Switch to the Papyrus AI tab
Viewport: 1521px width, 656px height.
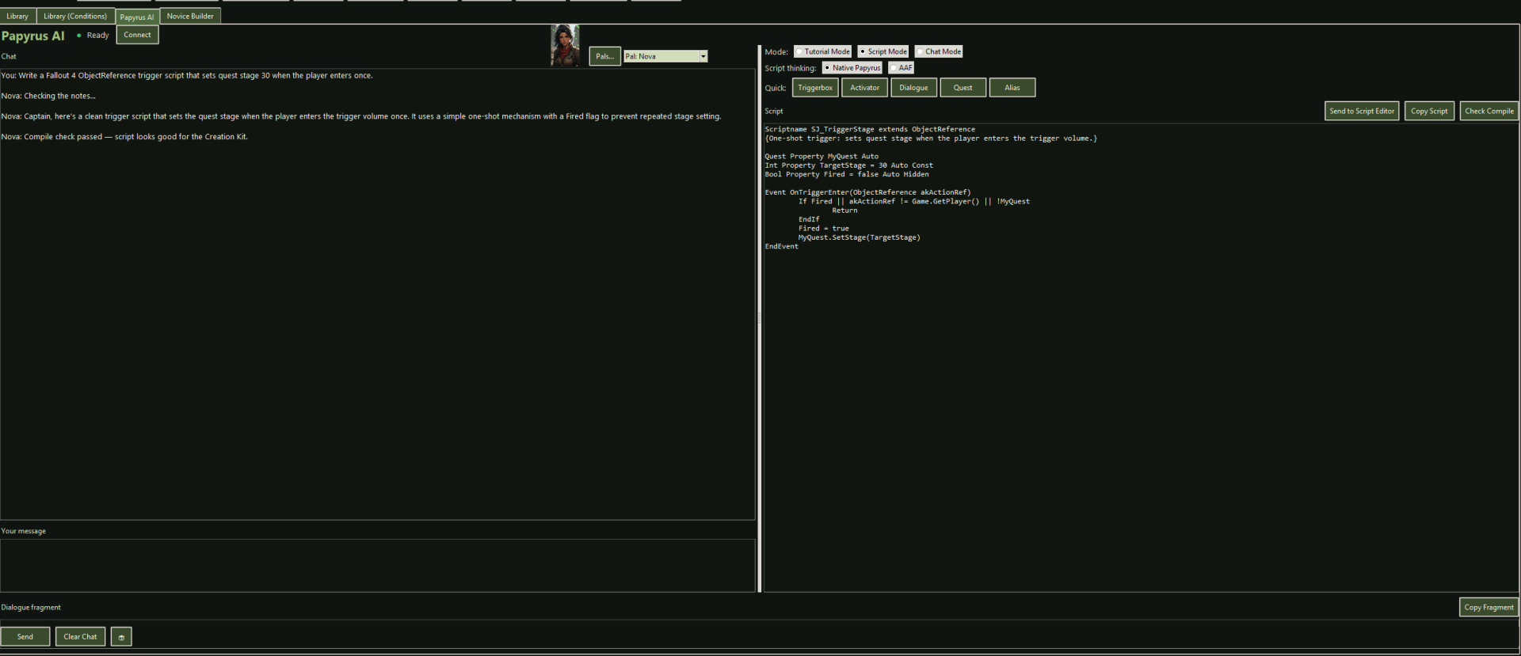137,17
